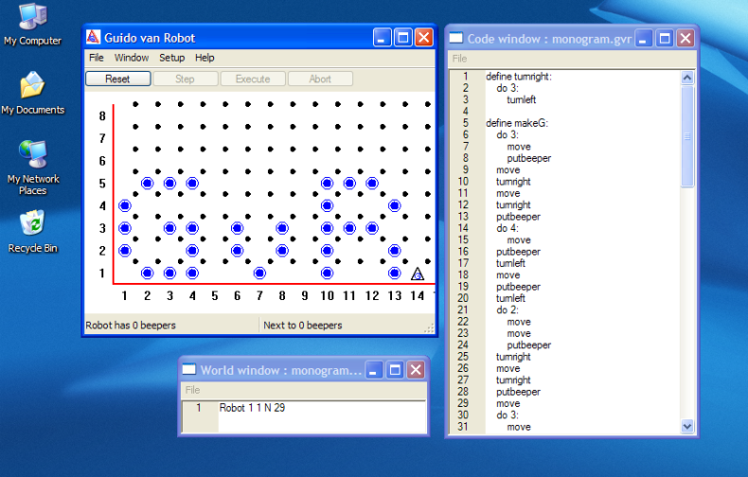Image resolution: width=748 pixels, height=477 pixels.
Task: Open the Setup menu
Action: (171, 58)
